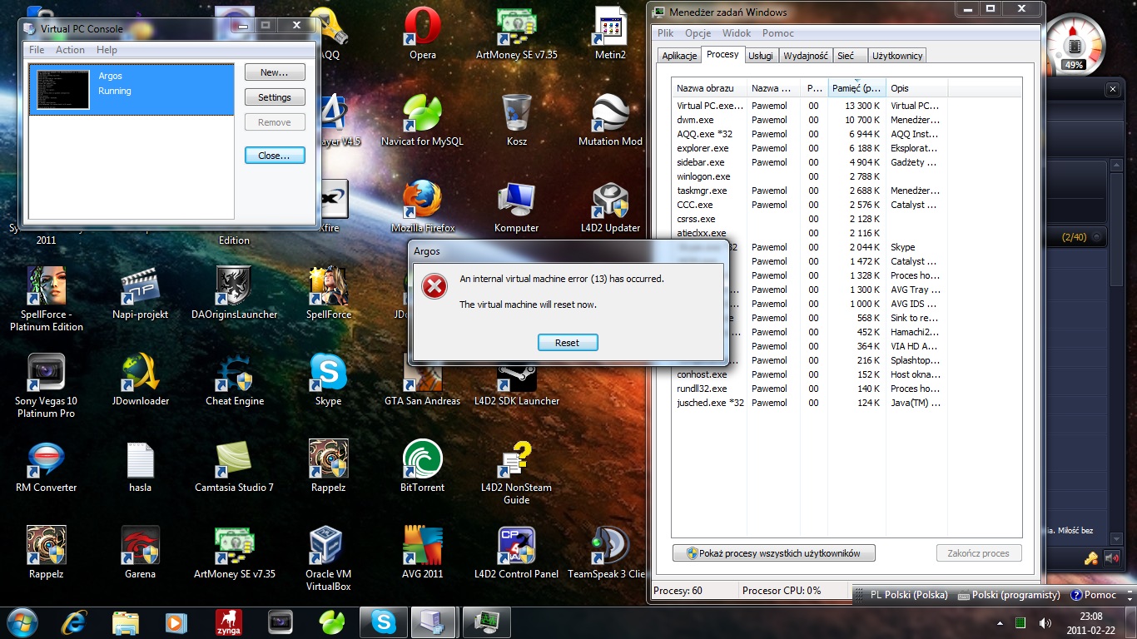Open the Napi-projekt desktop icon
1137x639 pixels.
pyautogui.click(x=140, y=293)
